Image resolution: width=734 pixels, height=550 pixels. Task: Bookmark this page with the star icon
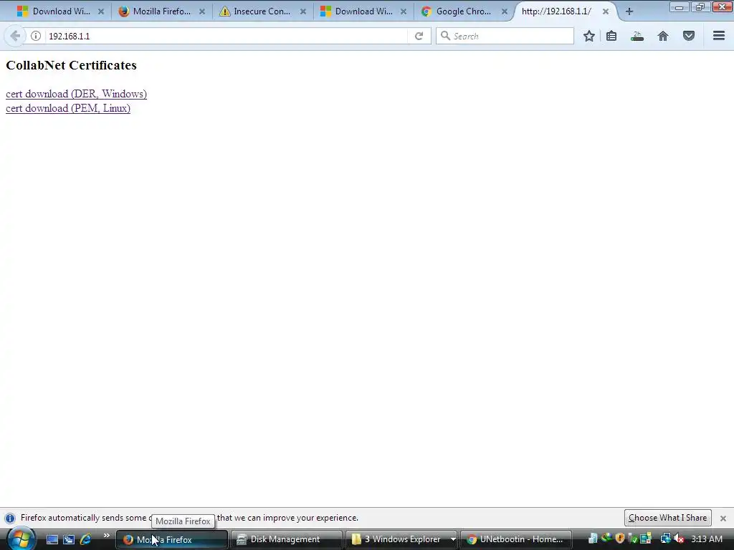pos(589,36)
